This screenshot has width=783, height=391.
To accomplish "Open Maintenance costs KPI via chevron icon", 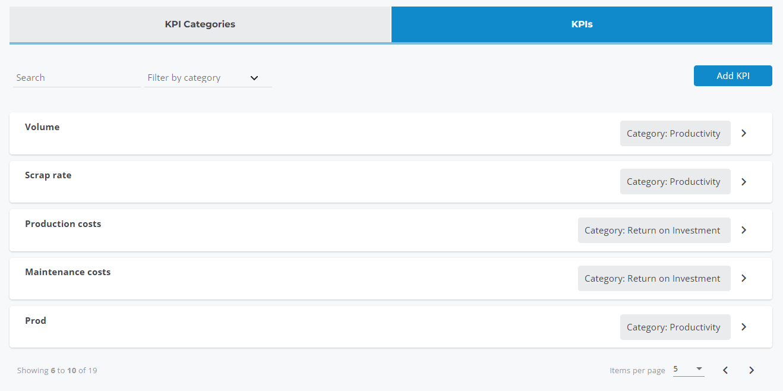I will click(x=743, y=278).
